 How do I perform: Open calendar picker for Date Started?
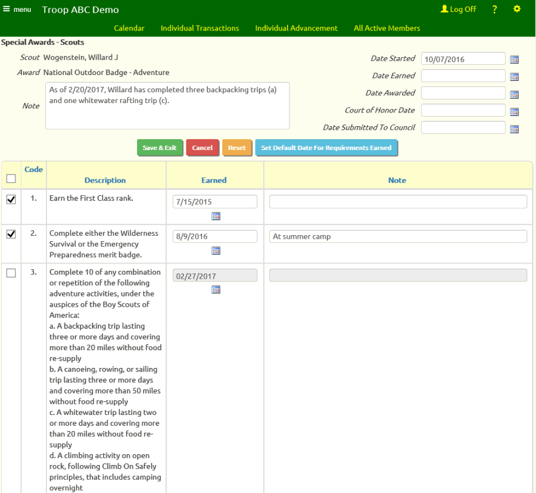pyautogui.click(x=514, y=60)
